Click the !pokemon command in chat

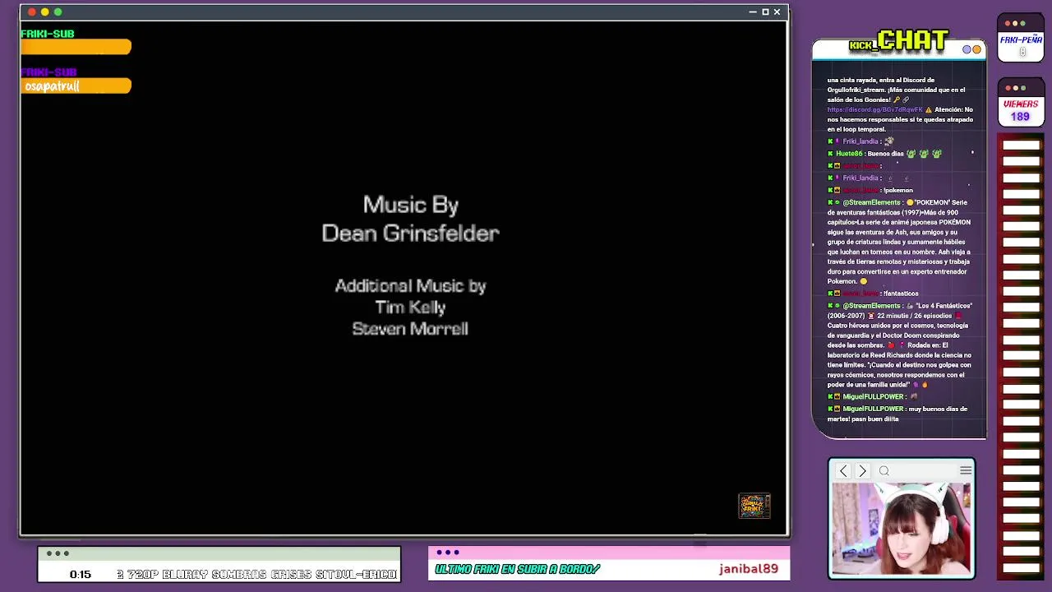coord(898,190)
